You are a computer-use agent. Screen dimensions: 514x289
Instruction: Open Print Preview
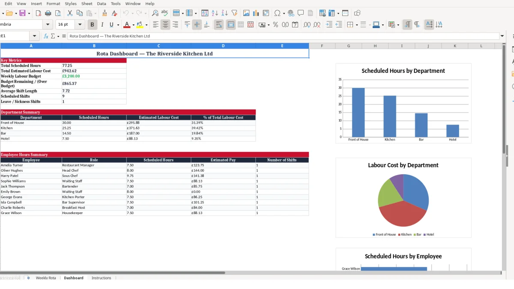click(x=57, y=13)
